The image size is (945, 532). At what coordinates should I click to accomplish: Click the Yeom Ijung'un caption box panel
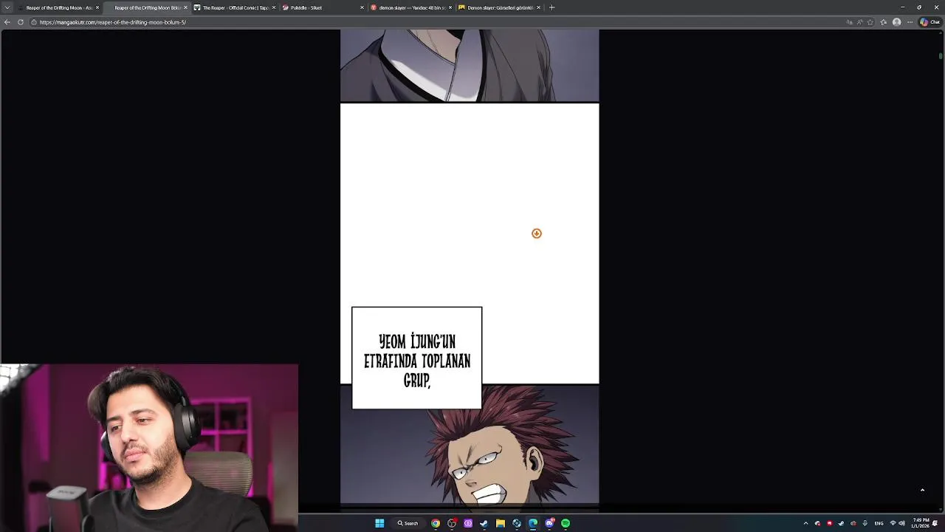pyautogui.click(x=417, y=358)
